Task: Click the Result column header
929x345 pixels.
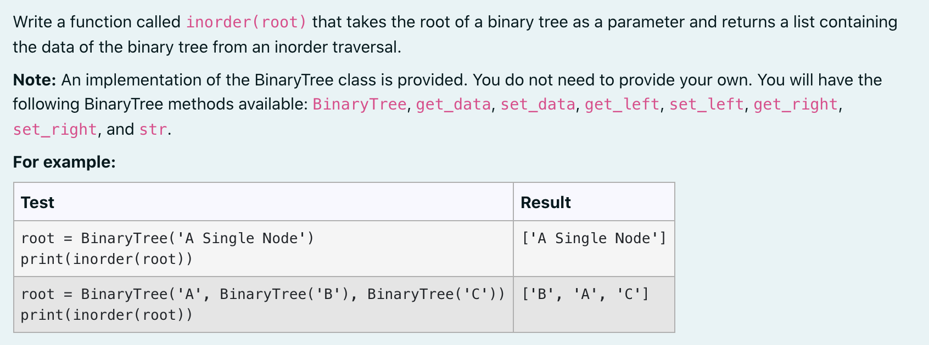Action: tap(546, 203)
